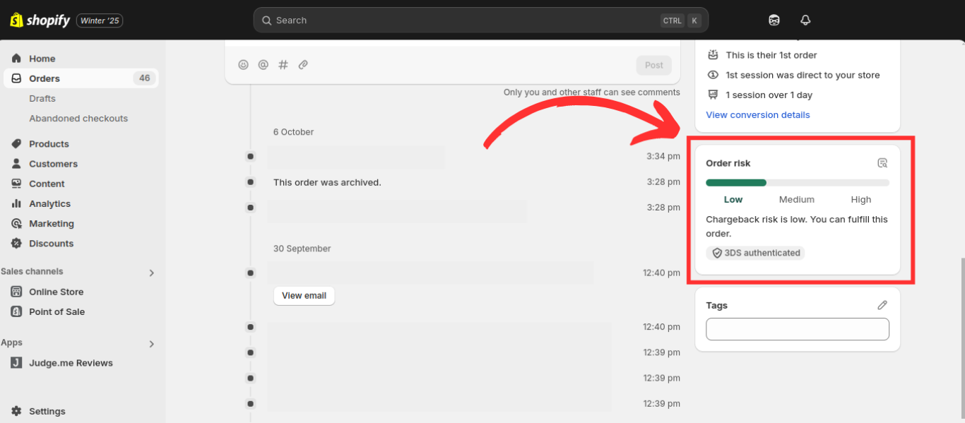The image size is (965, 423).
Task: Edit tags with the pencil icon
Action: (882, 305)
